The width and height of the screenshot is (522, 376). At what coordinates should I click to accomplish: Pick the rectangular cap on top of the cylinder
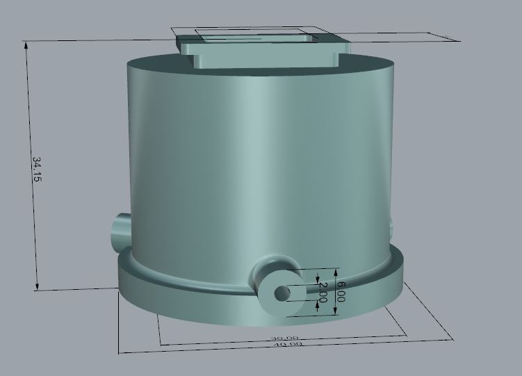point(263,50)
